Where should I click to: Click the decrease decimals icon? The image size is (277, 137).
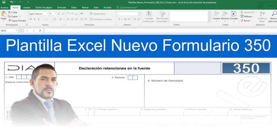pyautogui.click(x=139, y=19)
